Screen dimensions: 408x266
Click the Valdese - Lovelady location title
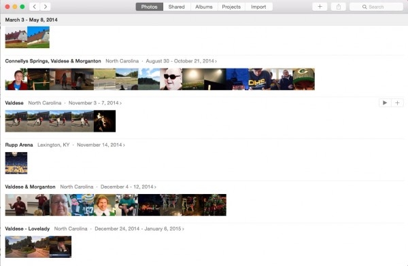click(27, 229)
